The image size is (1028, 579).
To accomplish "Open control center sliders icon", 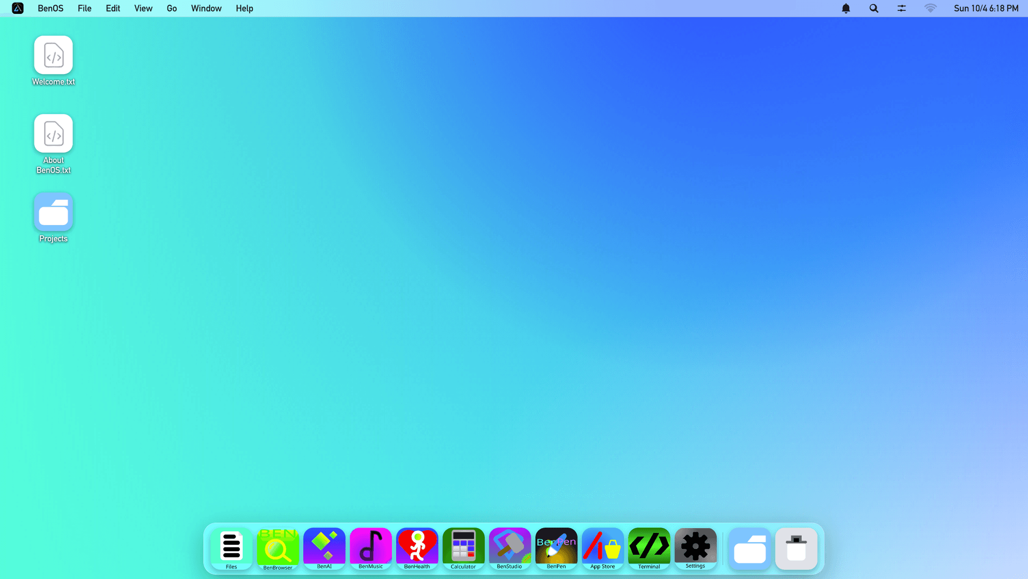I will (902, 8).
